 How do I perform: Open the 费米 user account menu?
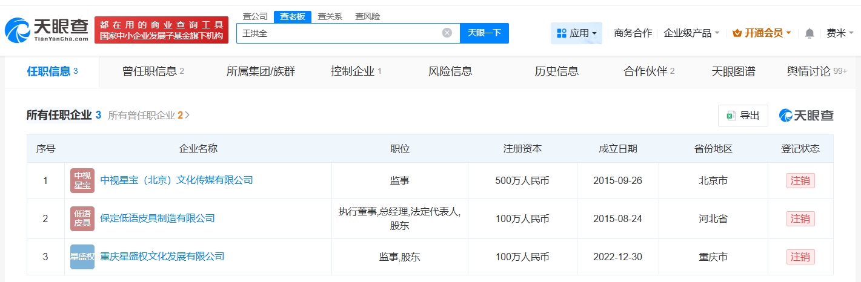[839, 33]
